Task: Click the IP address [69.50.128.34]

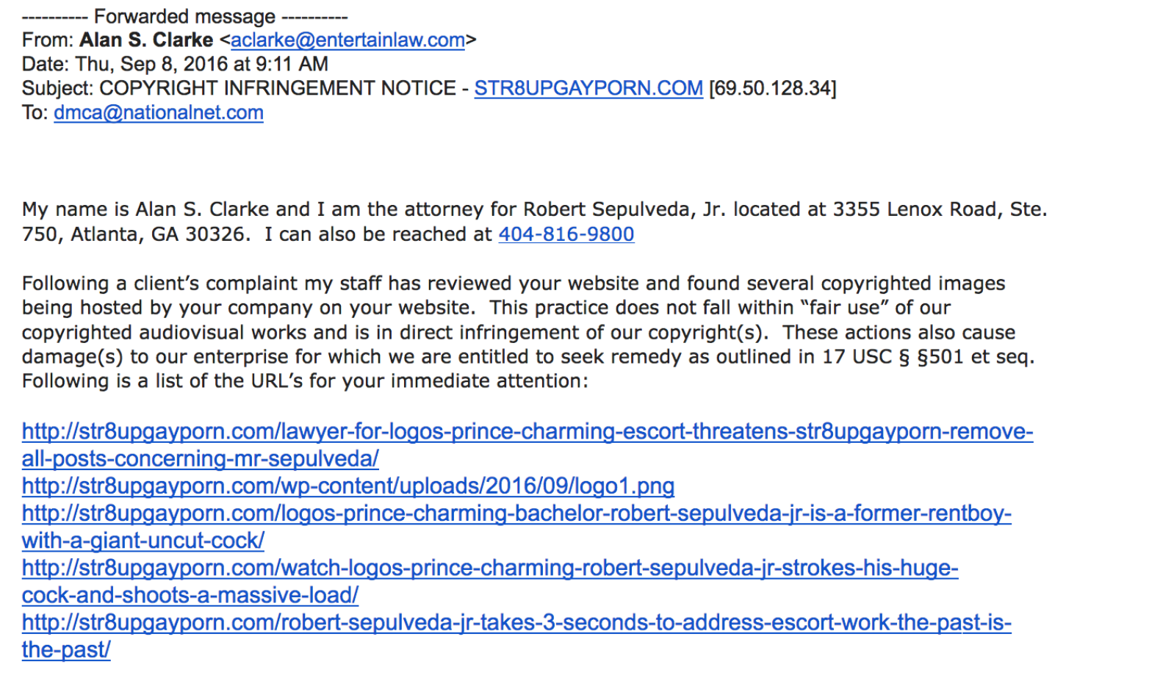Action: pos(773,88)
